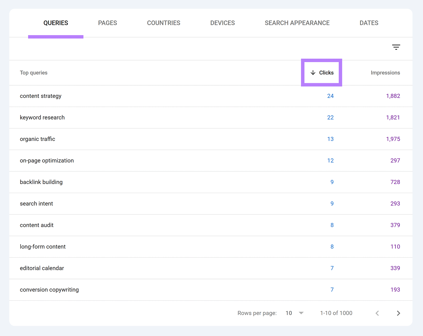Click the sort arrow next to Clicks
The image size is (423, 336).
(x=313, y=73)
